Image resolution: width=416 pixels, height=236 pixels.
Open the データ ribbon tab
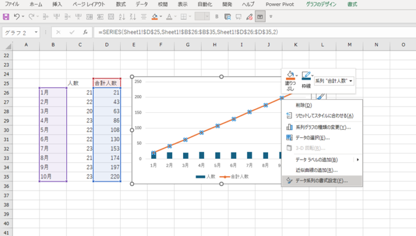(142, 4)
